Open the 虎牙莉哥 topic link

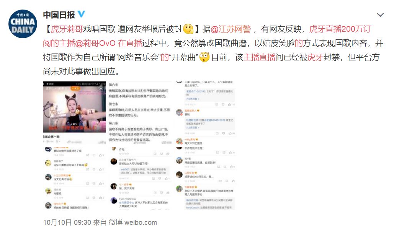point(67,29)
